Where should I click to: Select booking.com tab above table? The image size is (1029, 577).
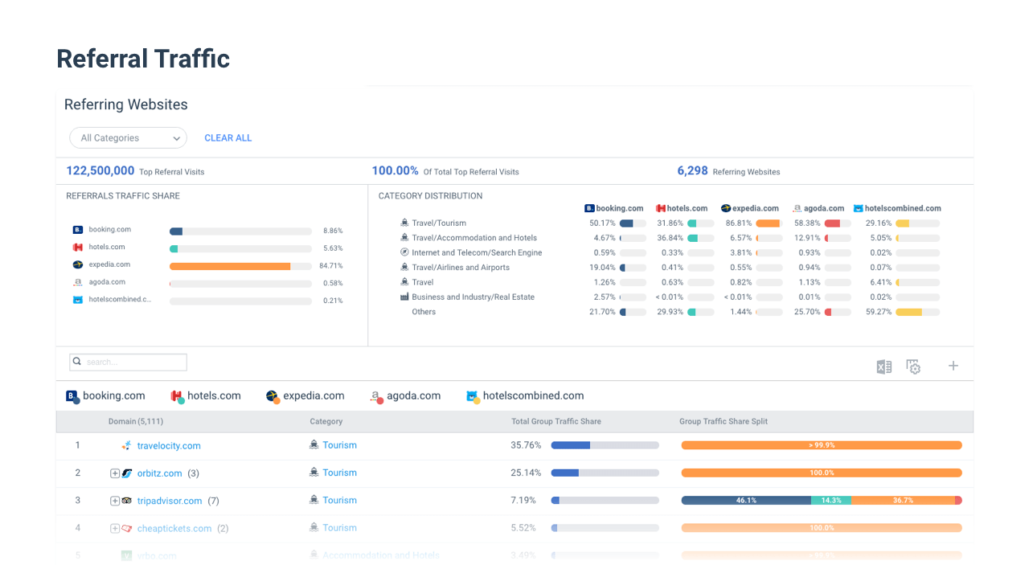[x=105, y=396]
